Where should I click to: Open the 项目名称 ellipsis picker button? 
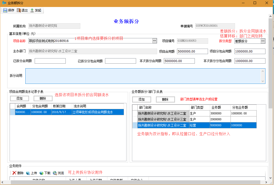154,41
